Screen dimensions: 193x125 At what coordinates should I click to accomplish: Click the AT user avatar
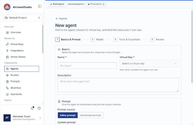click(7, 118)
